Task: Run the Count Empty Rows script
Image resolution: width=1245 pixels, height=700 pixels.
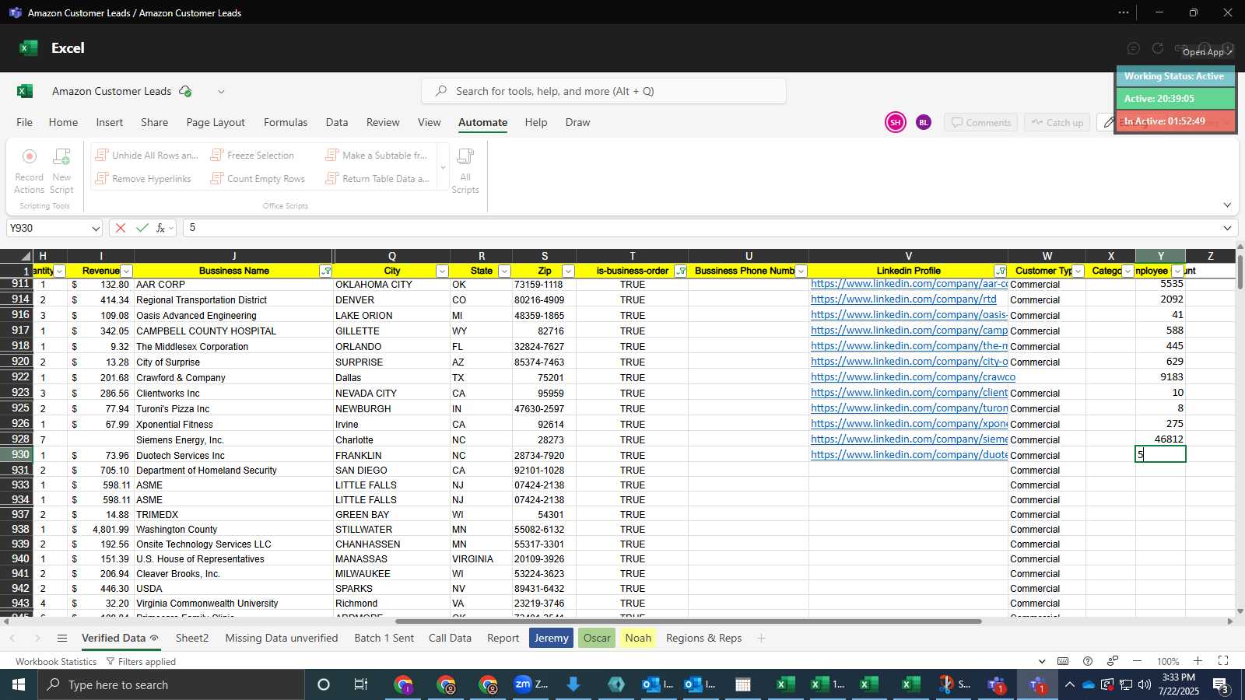Action: [258, 179]
